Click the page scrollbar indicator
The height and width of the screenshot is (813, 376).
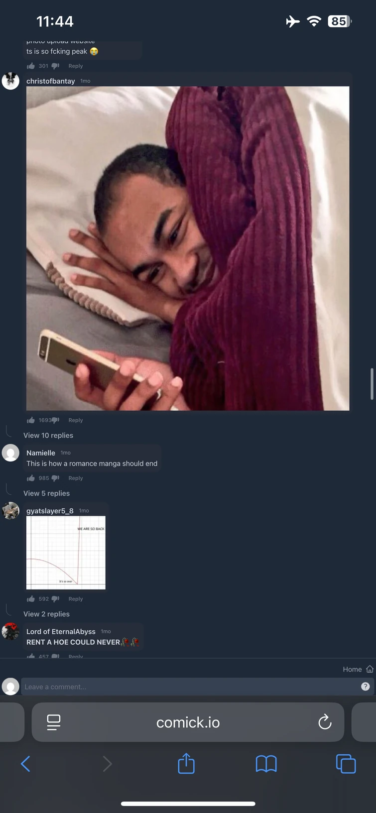tap(372, 384)
